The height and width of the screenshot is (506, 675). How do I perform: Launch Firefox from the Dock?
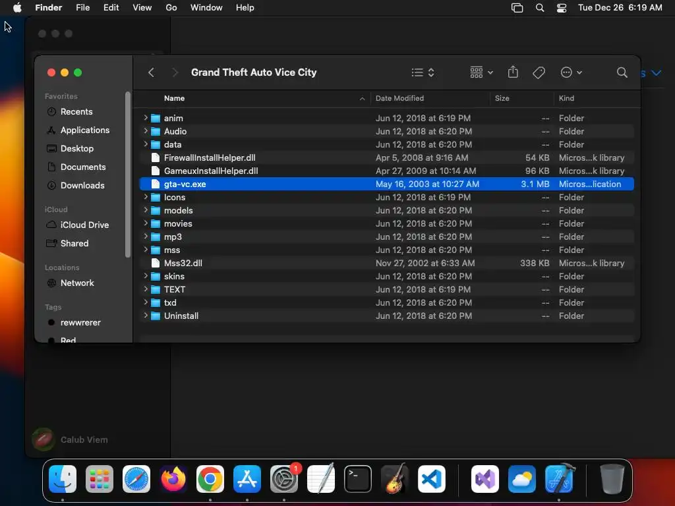tap(173, 479)
